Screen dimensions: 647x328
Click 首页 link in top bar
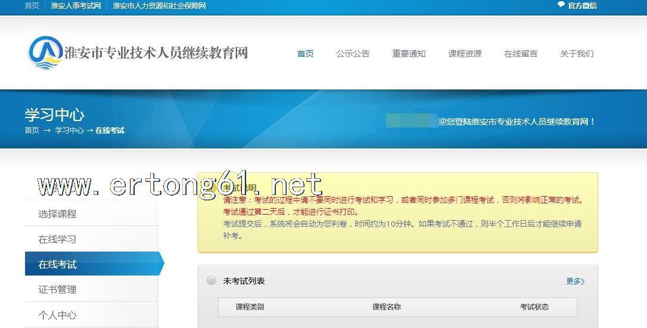(x=32, y=6)
